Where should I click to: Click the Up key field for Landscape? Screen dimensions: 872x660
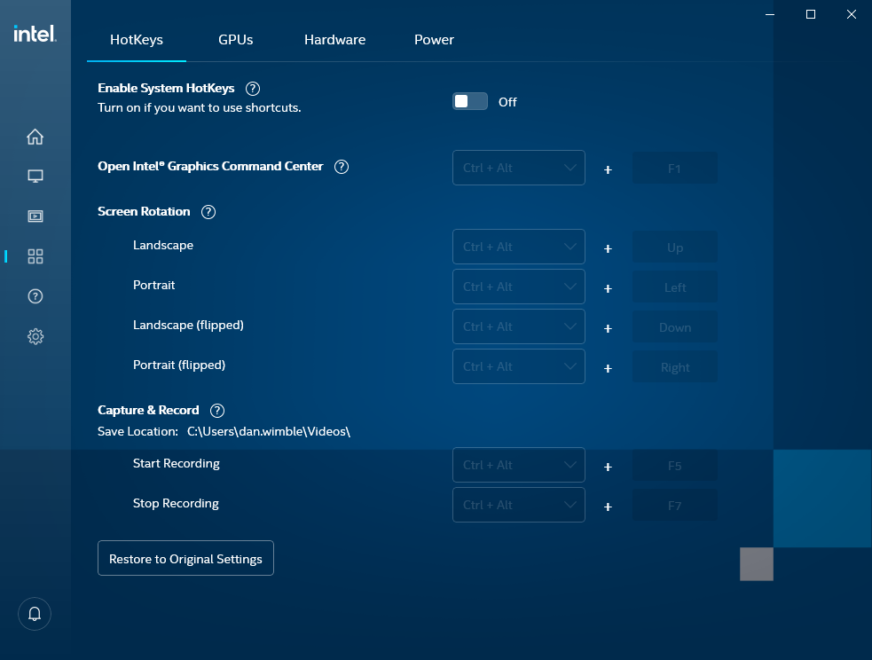click(x=674, y=247)
